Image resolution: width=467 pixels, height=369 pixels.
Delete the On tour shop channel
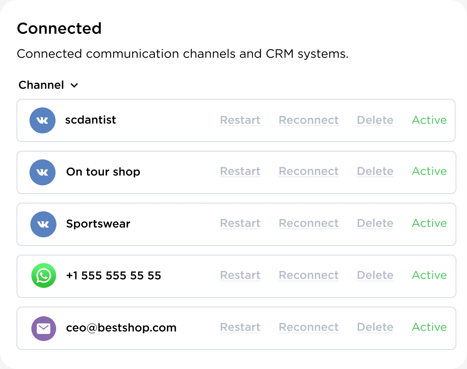(x=375, y=171)
